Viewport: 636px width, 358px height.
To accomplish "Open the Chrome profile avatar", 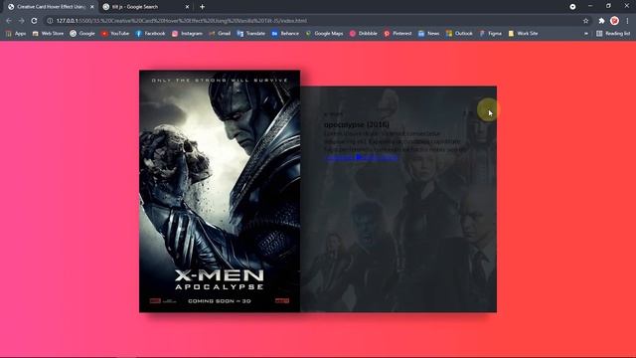I will [614, 21].
